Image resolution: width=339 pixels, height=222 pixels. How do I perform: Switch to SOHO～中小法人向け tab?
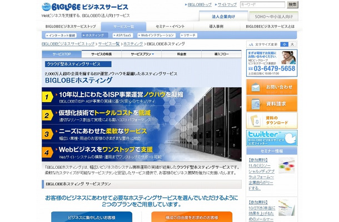(x=274, y=17)
